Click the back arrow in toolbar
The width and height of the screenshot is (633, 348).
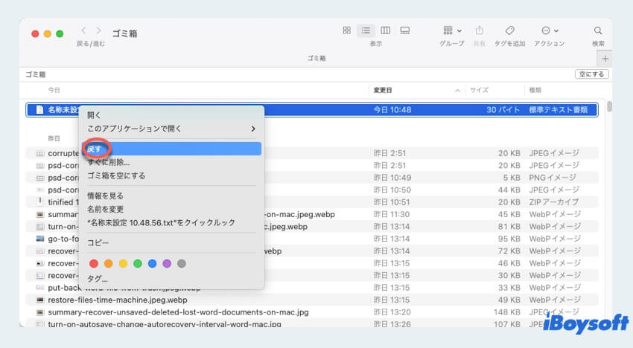(83, 30)
